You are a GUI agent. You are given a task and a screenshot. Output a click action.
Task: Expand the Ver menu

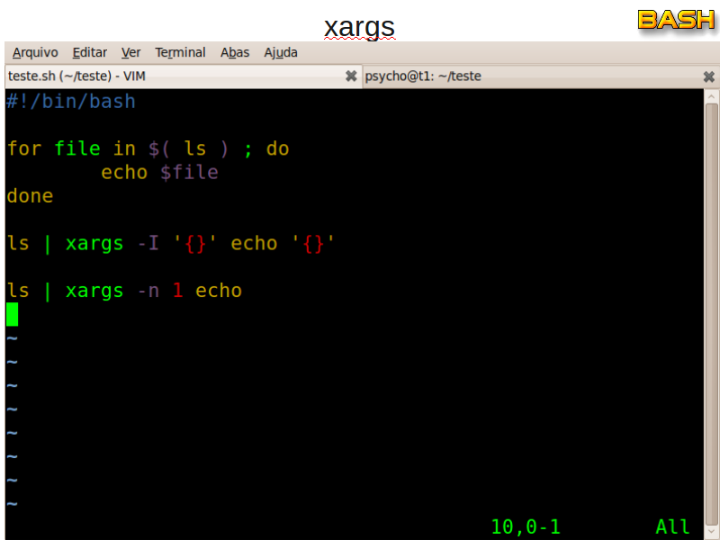click(x=131, y=52)
